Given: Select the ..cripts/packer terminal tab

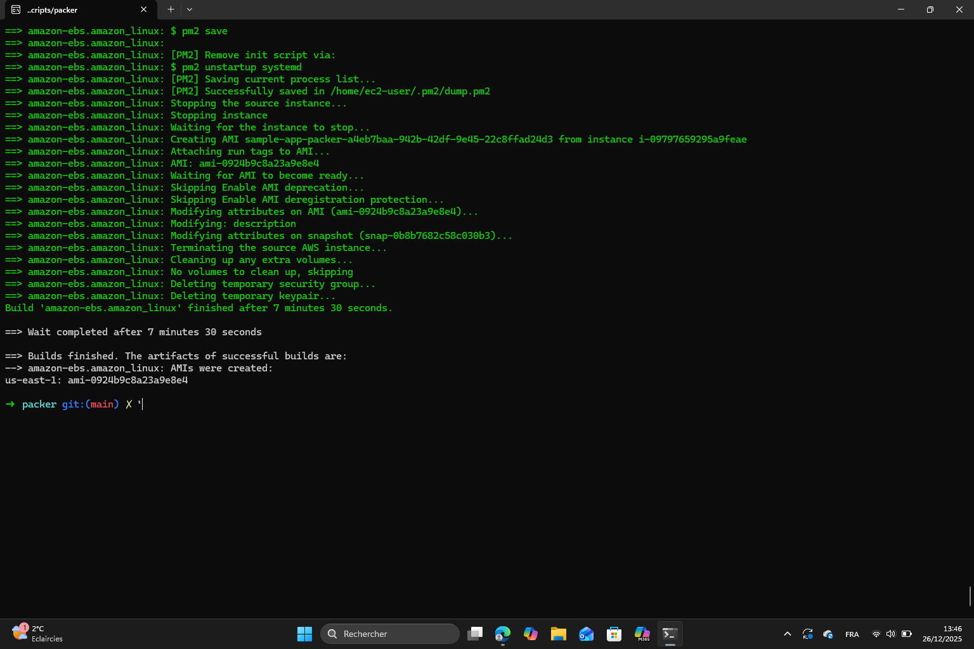Looking at the screenshot, I should point(70,10).
